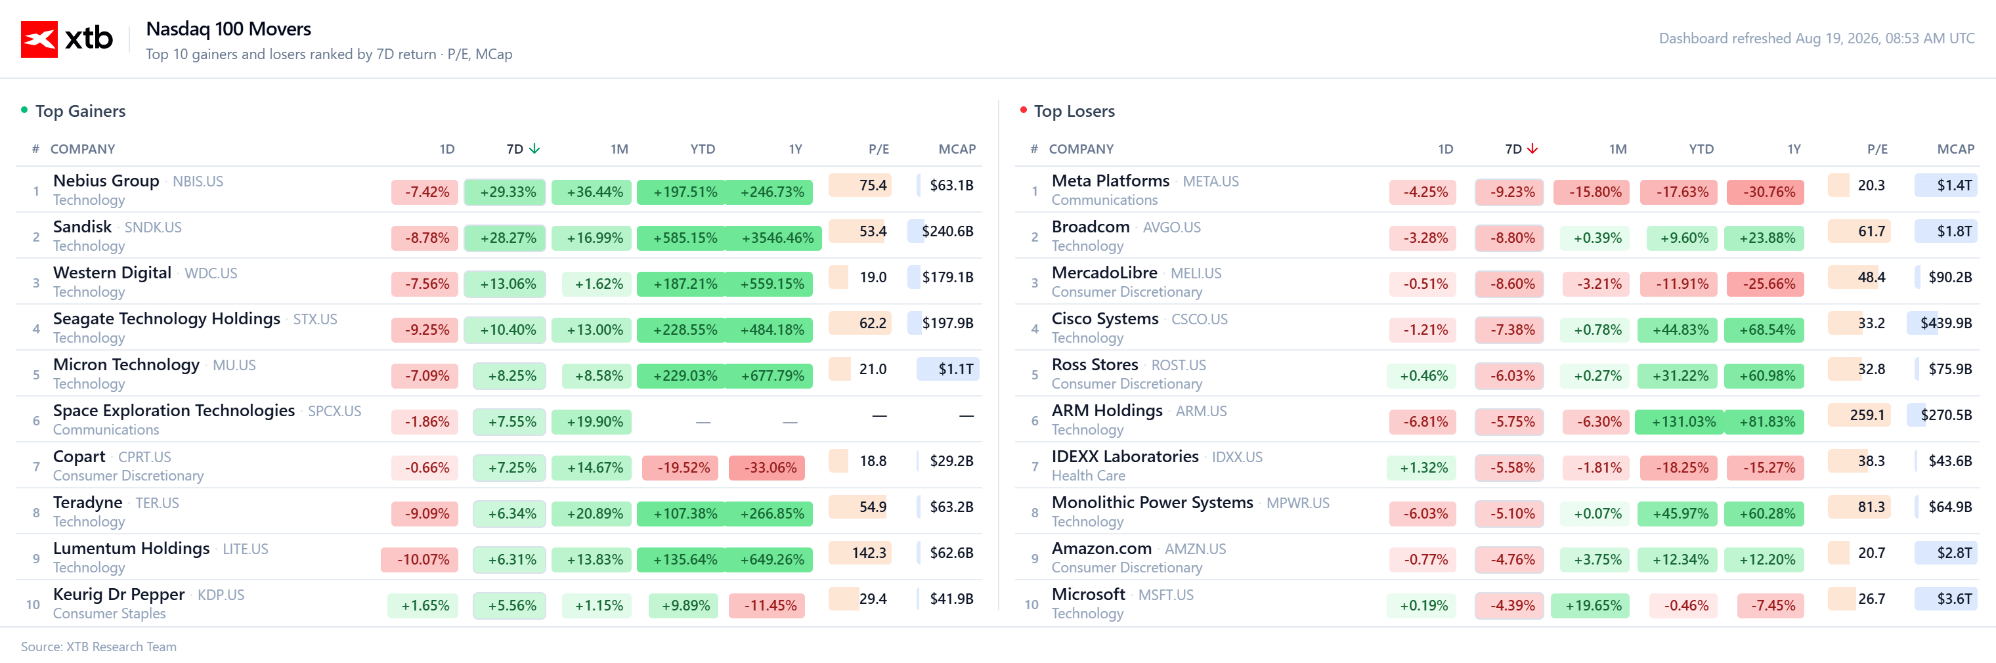This screenshot has width=1996, height=663.
Task: Open IDEXX Laboratories company name
Action: click(x=1125, y=456)
